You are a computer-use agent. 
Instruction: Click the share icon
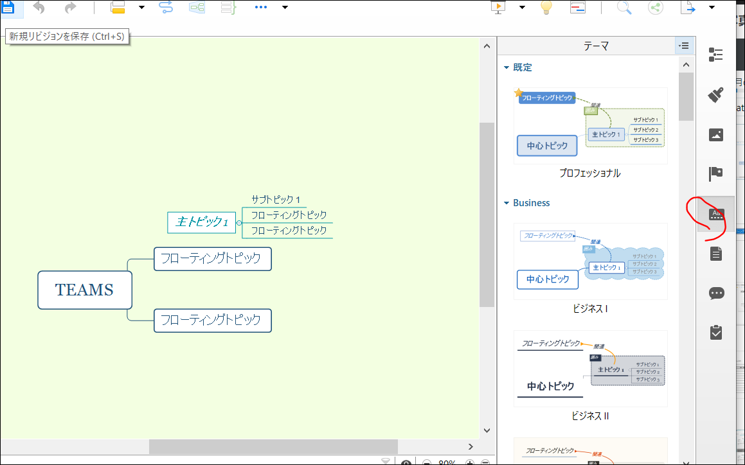(656, 7)
